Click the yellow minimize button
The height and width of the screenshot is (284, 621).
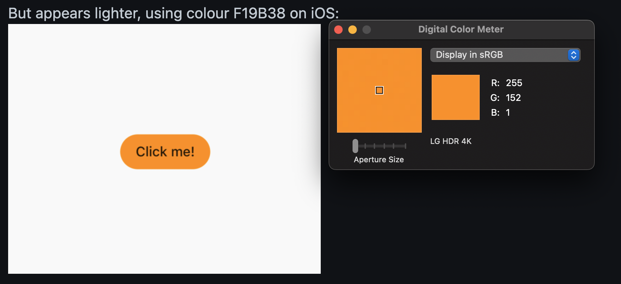[x=353, y=30]
